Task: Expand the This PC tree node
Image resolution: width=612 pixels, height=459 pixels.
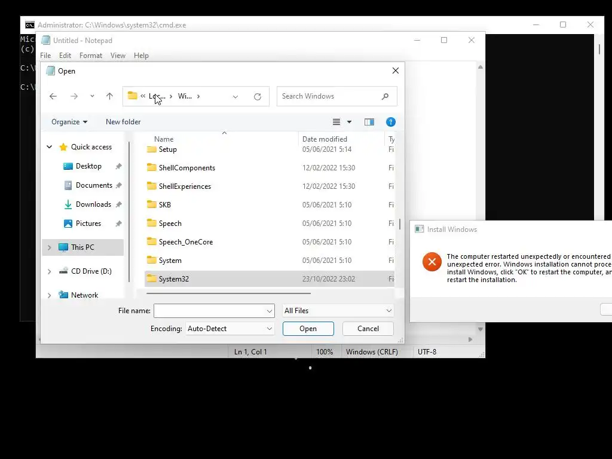Action: (49, 247)
